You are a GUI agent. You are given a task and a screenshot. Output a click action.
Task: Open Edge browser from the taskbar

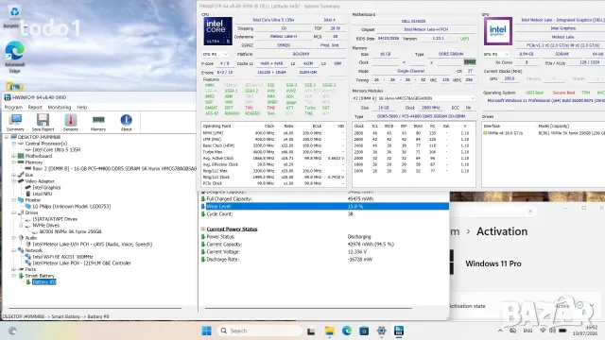coord(347,331)
